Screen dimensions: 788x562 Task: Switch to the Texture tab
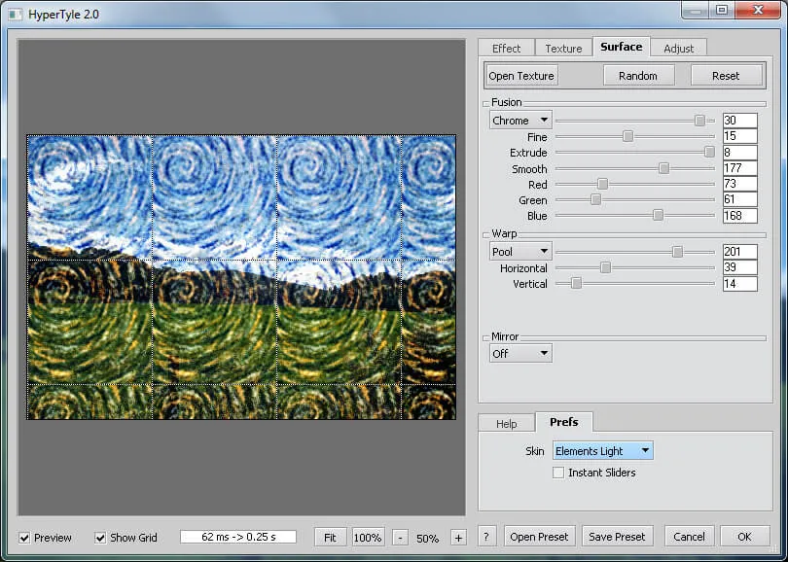(563, 47)
